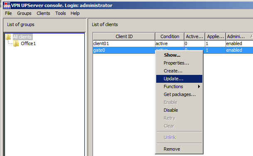Click Create... in the context menu

pos(179,71)
